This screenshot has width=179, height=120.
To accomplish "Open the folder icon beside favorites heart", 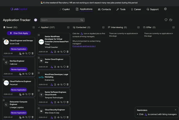I will [171, 20].
